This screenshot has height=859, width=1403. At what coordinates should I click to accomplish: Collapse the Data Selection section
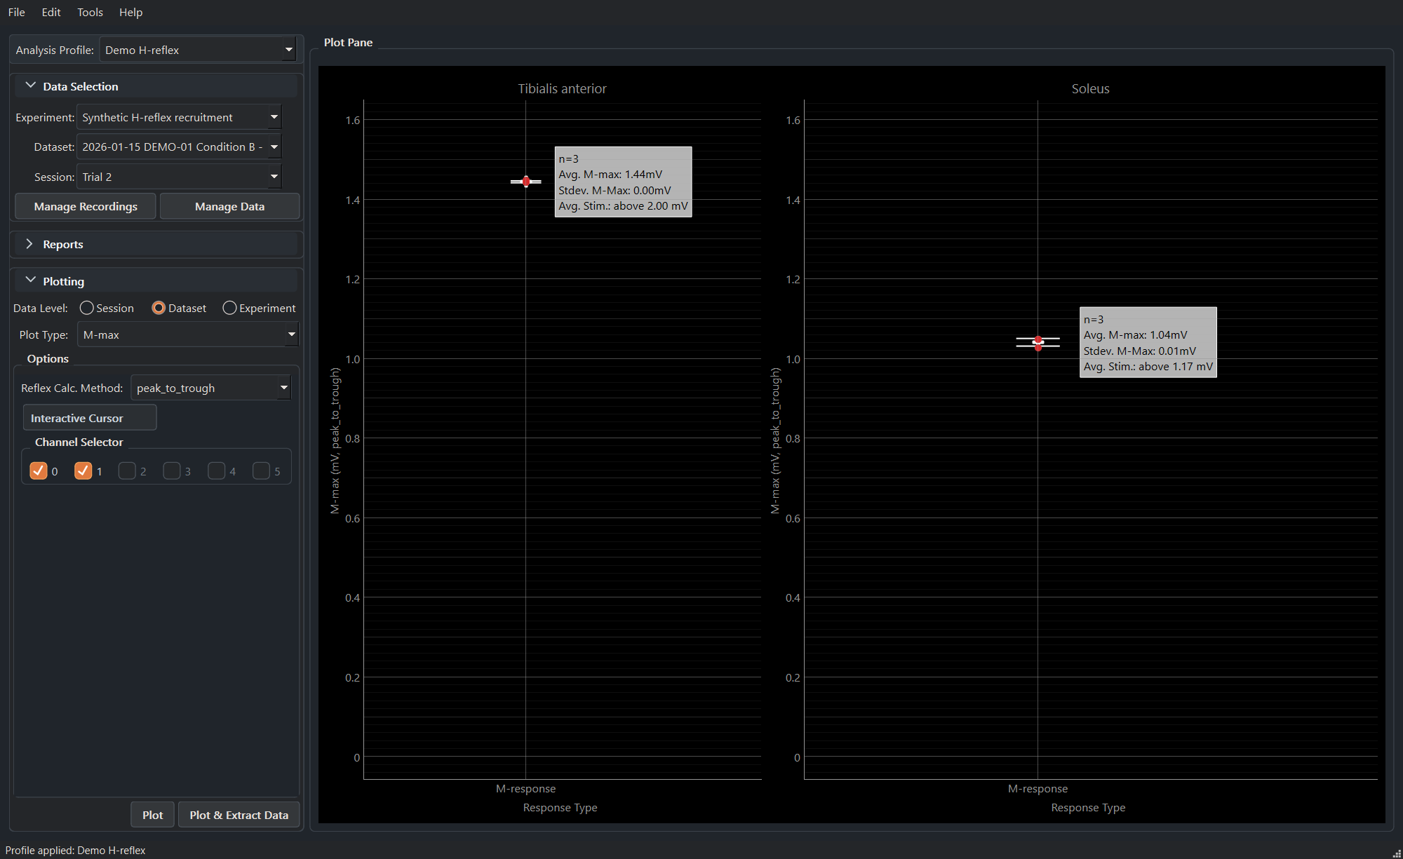tap(156, 86)
